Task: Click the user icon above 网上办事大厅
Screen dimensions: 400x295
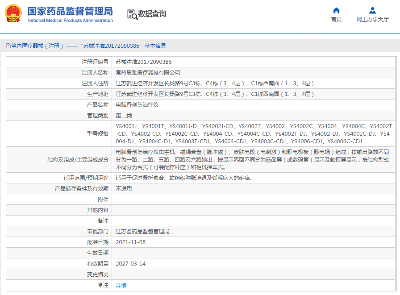Action: tap(372, 10)
